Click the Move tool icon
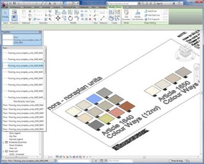 click(x=58, y=18)
